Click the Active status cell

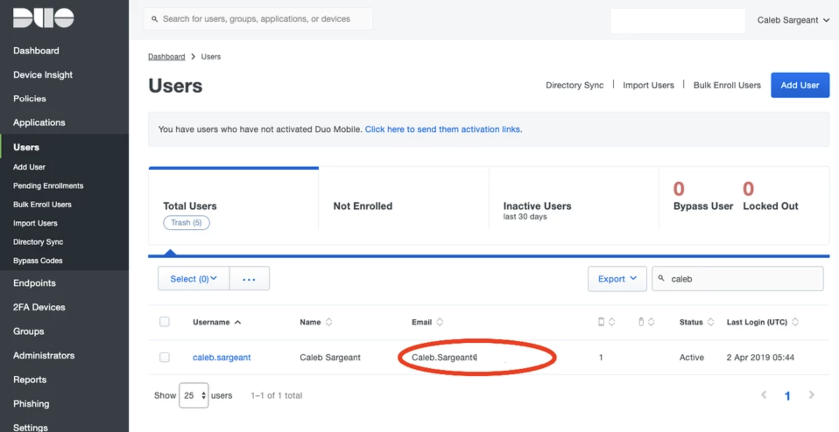tap(691, 358)
